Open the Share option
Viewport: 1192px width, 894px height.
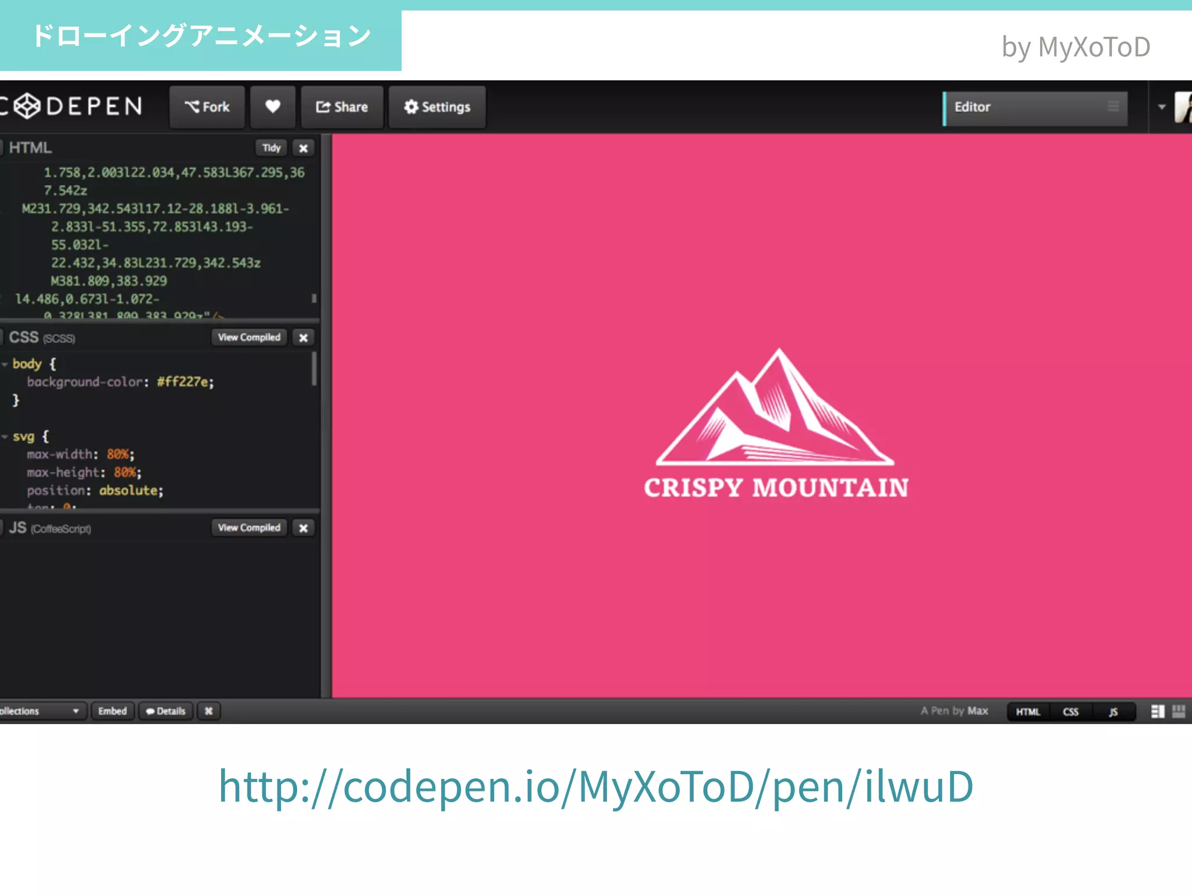342,107
